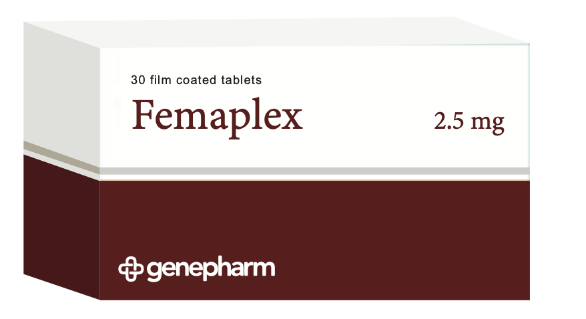The image size is (586, 319).
Task: Click the beige stripe on the left side
Action: point(61,155)
